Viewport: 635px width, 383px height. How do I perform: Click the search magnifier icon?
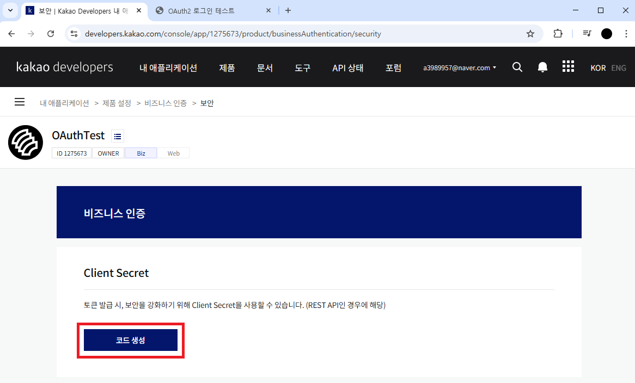click(x=517, y=67)
